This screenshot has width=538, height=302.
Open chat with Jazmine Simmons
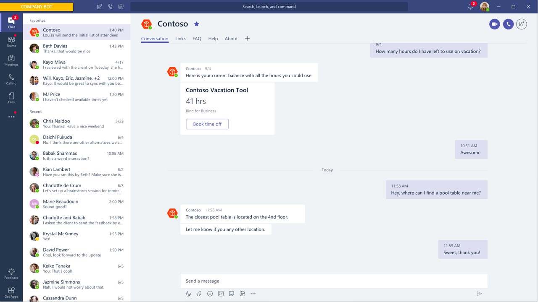click(x=76, y=284)
